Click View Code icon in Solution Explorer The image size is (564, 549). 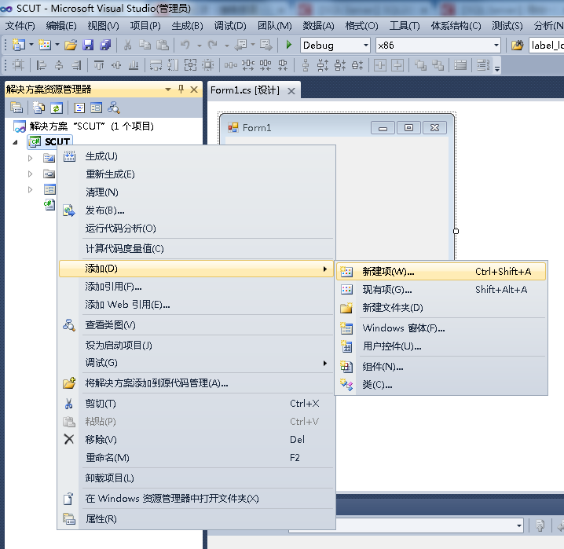79,108
